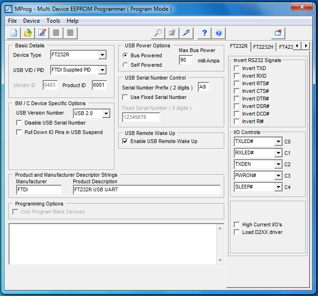Close the MProg window
The height and width of the screenshot is (296, 318).
pos(302,7)
